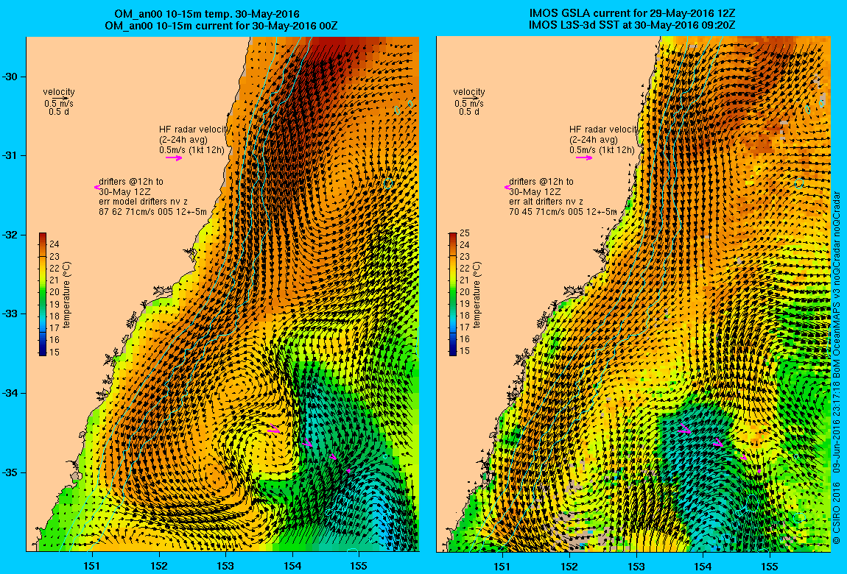The width and height of the screenshot is (847, 574).
Task: Click the '15' value on left color scale
Action: pyautogui.click(x=55, y=352)
